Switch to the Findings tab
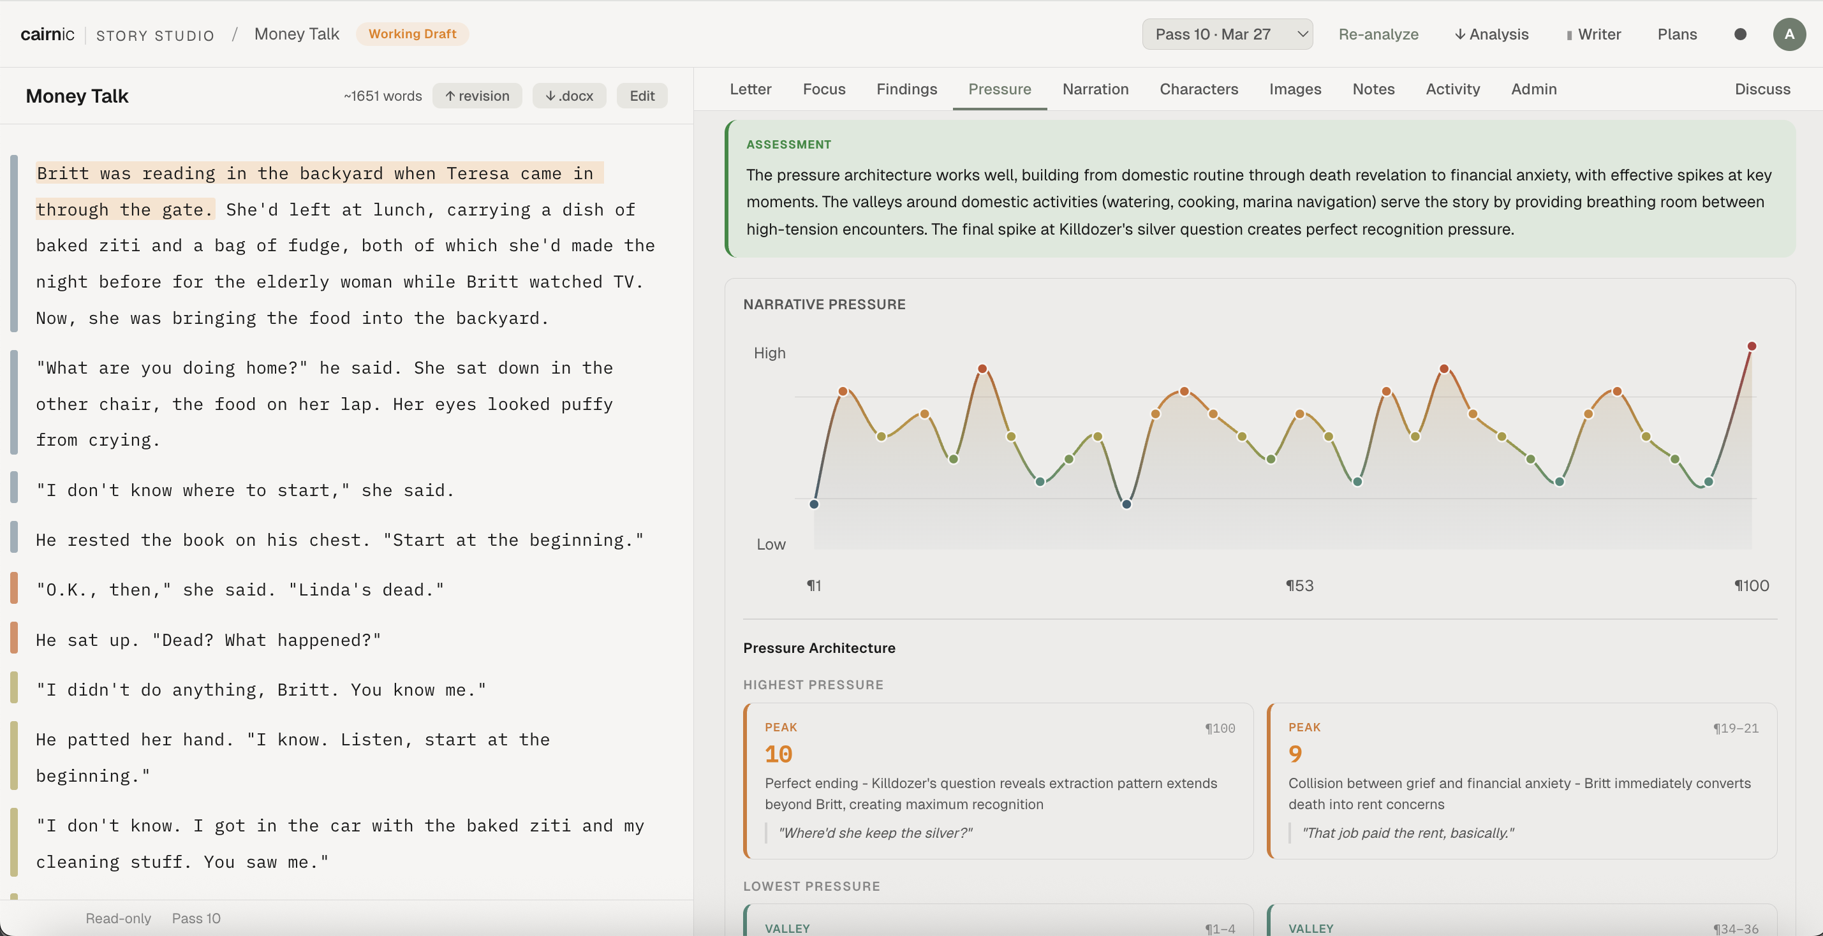This screenshot has height=936, width=1823. (906, 89)
